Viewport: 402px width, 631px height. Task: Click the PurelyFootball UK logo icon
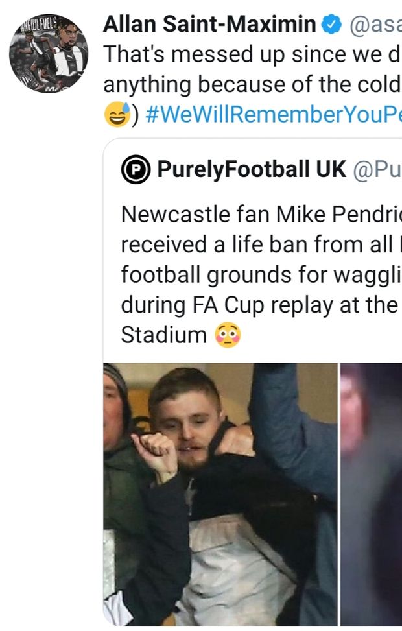pos(135,170)
